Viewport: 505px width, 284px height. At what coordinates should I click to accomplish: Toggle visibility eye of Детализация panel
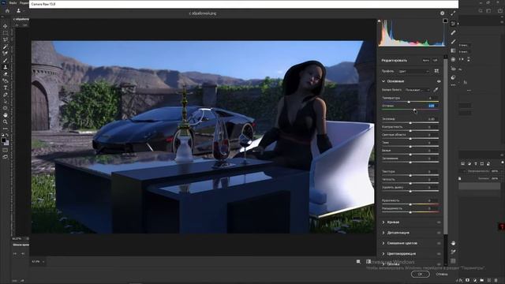[439, 233]
